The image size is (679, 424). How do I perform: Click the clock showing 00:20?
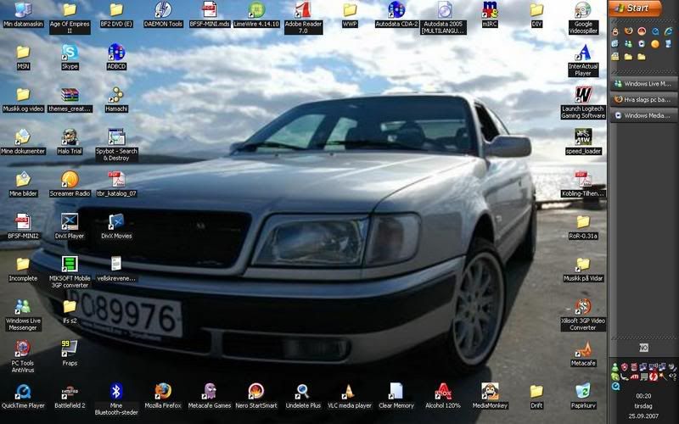click(643, 395)
